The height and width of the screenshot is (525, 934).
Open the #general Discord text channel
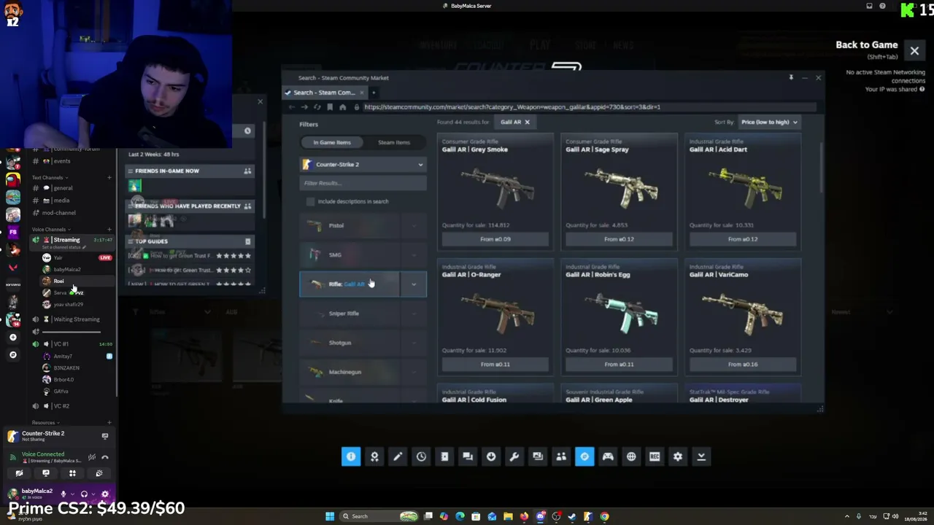[x=63, y=188]
